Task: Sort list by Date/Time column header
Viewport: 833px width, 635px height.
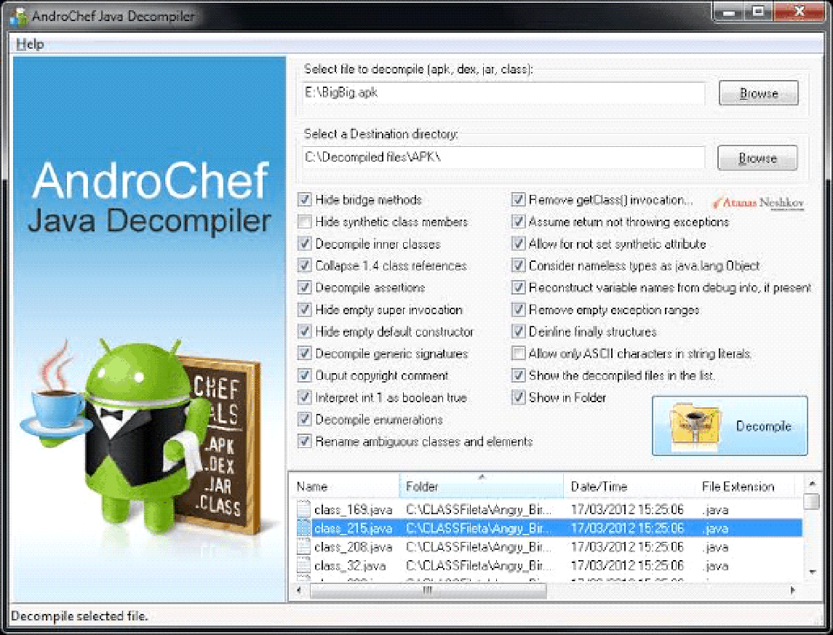Action: (x=629, y=487)
